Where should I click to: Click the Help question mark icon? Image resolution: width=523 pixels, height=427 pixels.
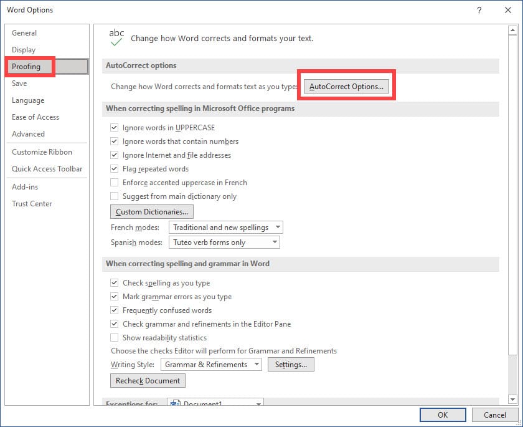[479, 10]
